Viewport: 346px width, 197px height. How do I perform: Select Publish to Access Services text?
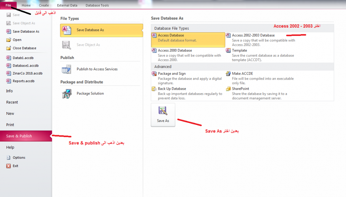(x=97, y=69)
